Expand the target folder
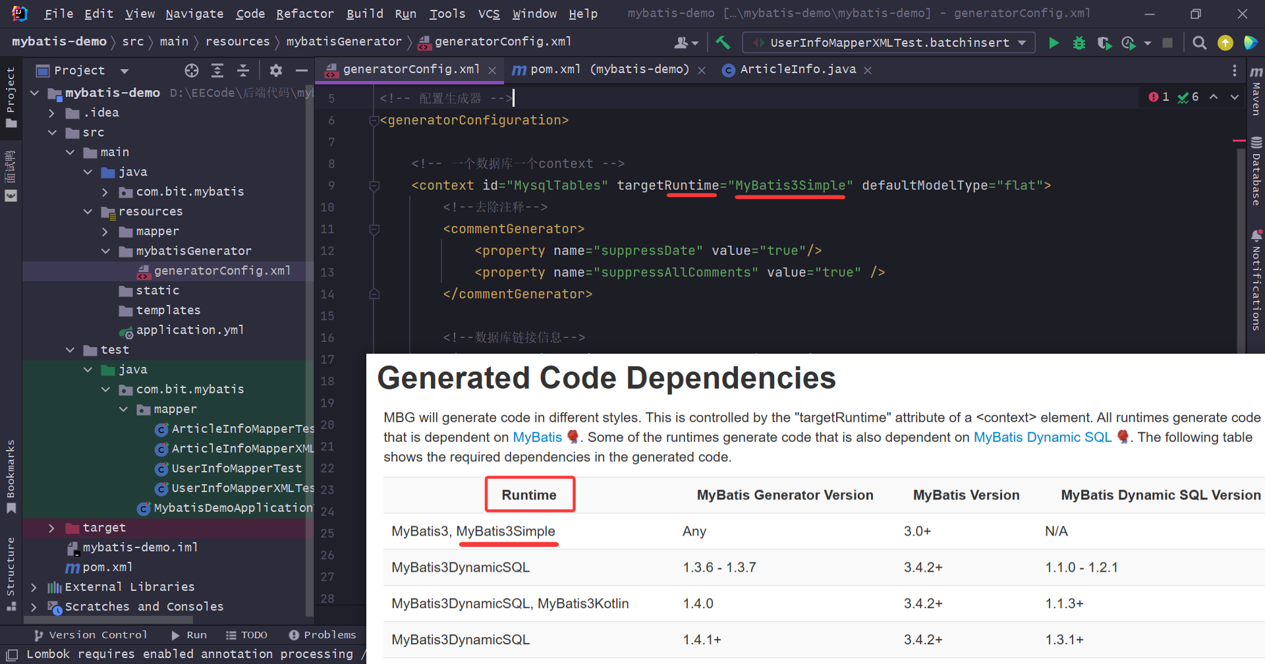The width and height of the screenshot is (1265, 664). pyautogui.click(x=52, y=528)
